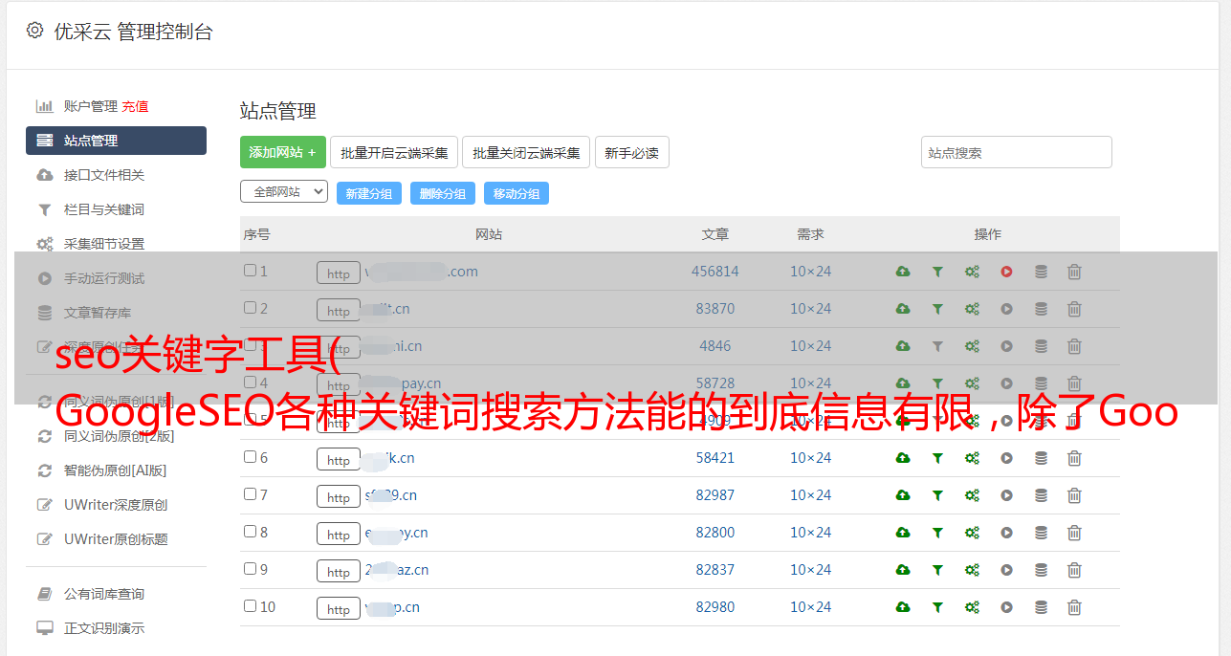Screen dimensions: 1231x656
Task: Open 采集细节设置 in the sidebar
Action: [104, 244]
